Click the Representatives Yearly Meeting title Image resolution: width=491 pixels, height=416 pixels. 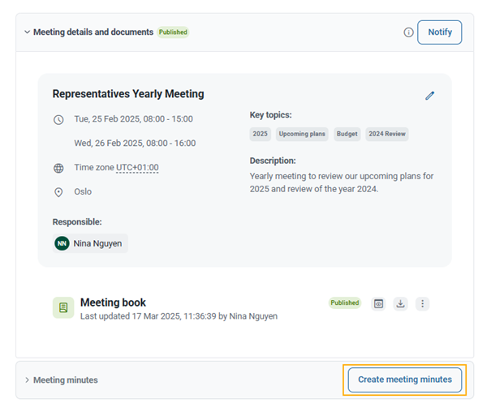(x=128, y=94)
